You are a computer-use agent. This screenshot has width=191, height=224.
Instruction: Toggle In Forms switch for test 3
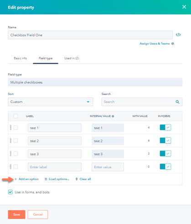click(x=165, y=154)
